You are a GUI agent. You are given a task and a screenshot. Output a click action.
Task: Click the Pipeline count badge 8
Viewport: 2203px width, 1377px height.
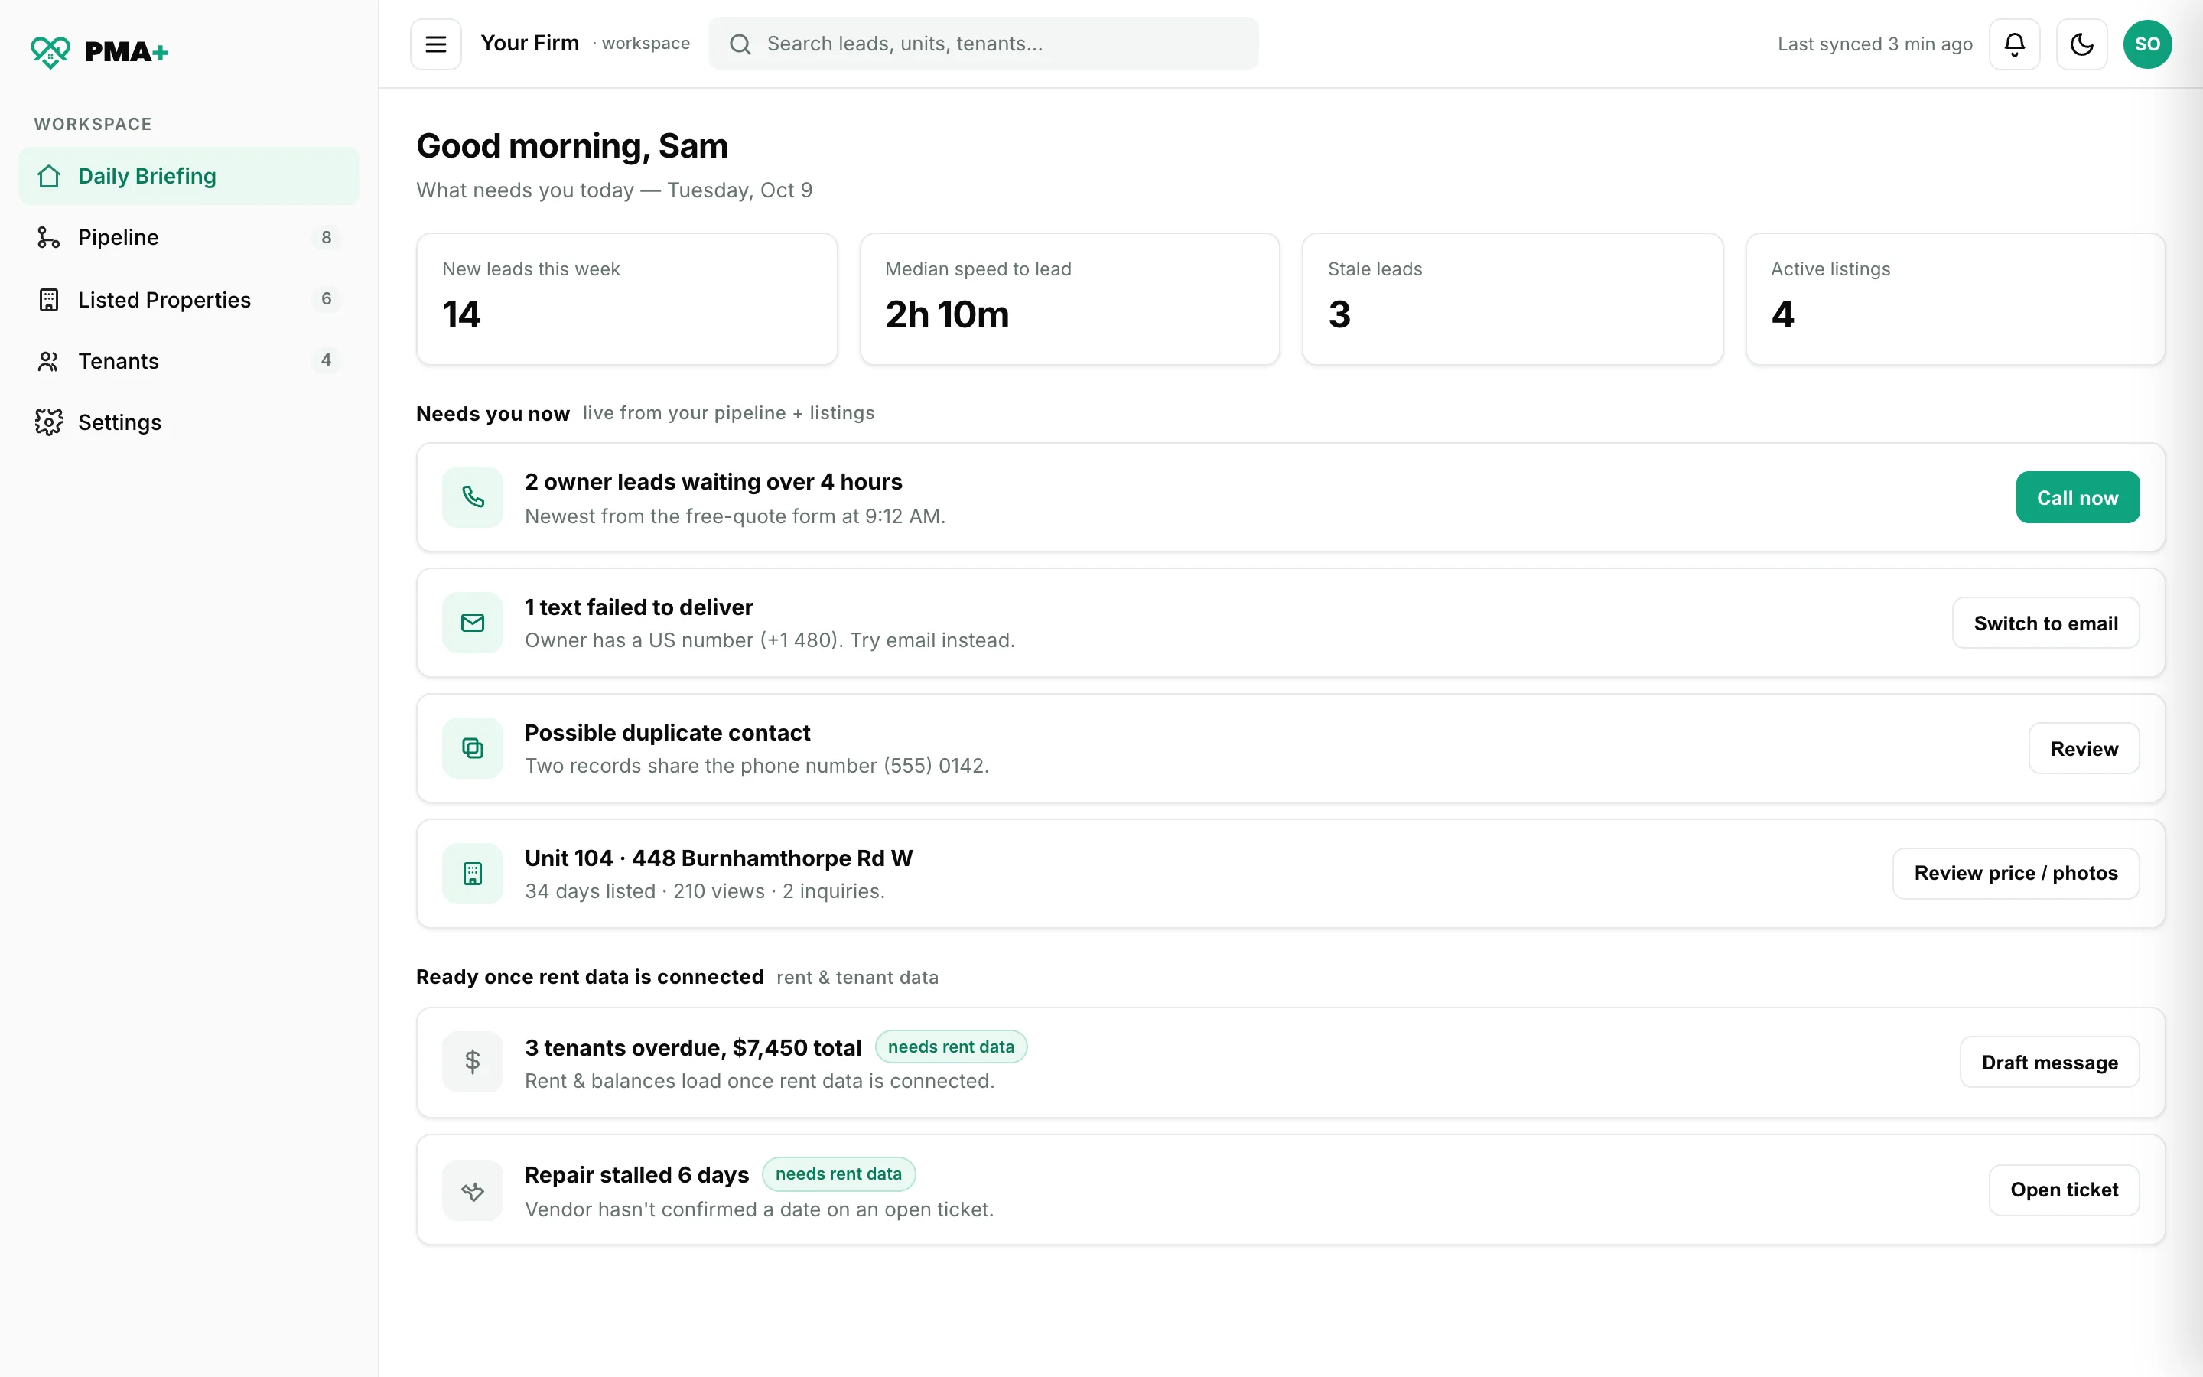[326, 238]
